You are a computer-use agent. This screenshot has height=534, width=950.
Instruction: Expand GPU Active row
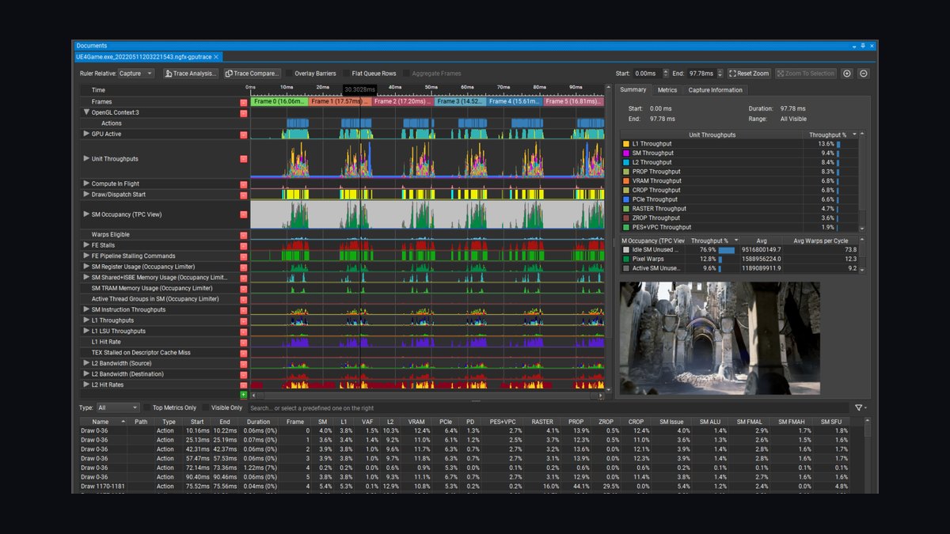pyautogui.click(x=86, y=134)
